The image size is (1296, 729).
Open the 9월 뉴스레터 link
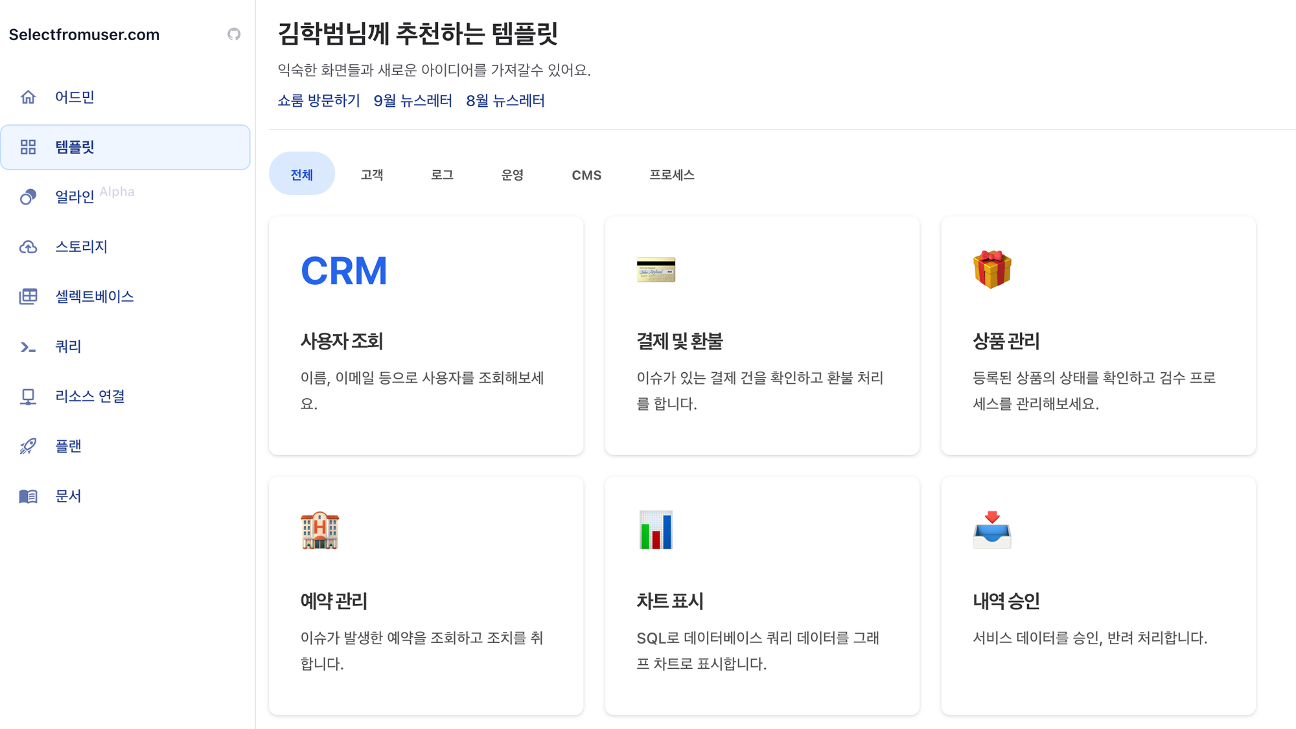413,100
